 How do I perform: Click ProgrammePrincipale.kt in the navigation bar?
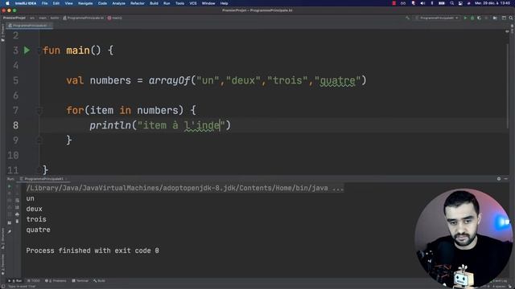pos(84,18)
